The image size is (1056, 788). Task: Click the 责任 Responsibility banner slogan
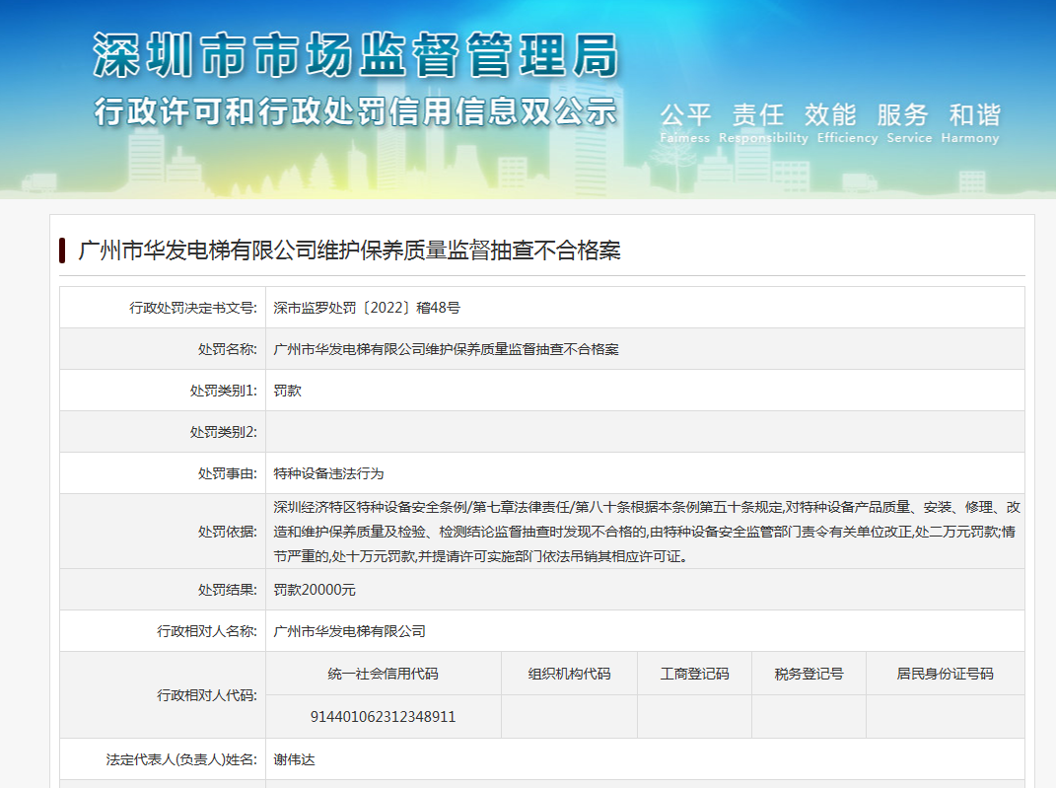pyautogui.click(x=763, y=122)
